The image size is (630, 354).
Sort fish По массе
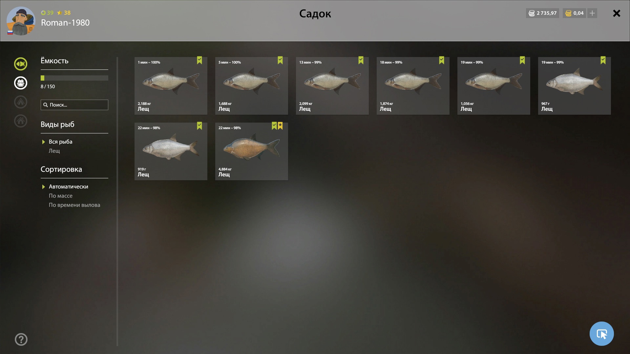[x=61, y=196]
